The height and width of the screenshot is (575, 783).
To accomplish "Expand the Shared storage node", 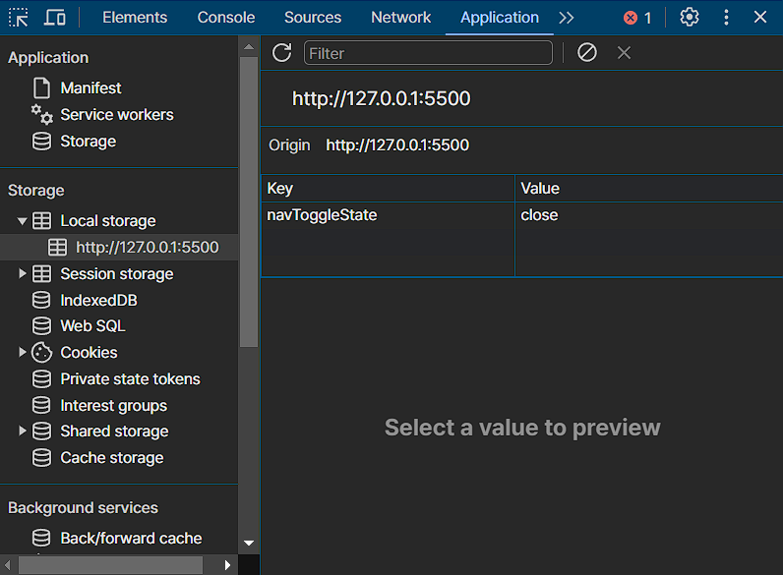I will (x=23, y=431).
